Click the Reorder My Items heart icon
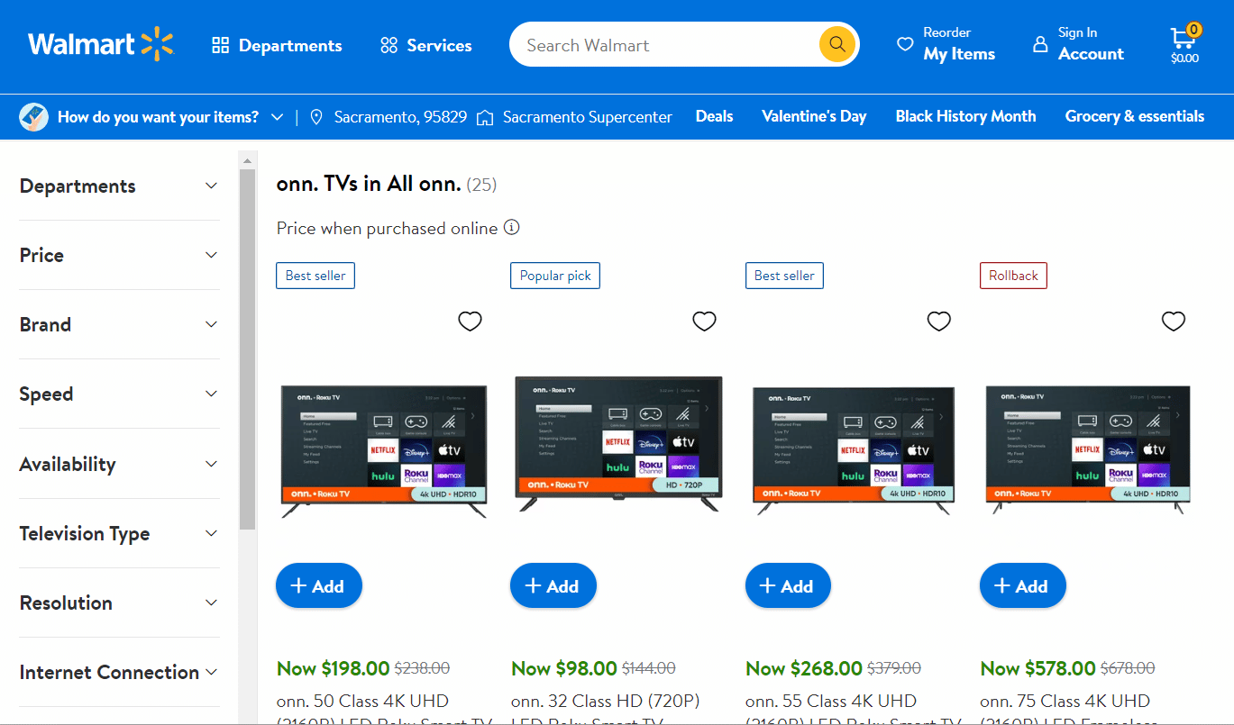Screen dimensions: 1234x725 905,42
